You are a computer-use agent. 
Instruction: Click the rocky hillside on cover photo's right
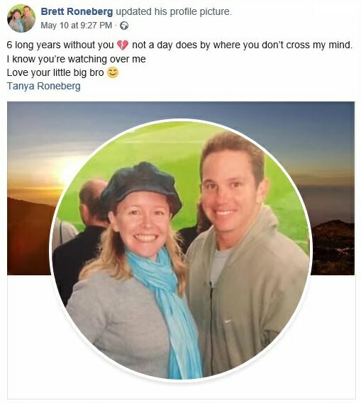pos(333,247)
